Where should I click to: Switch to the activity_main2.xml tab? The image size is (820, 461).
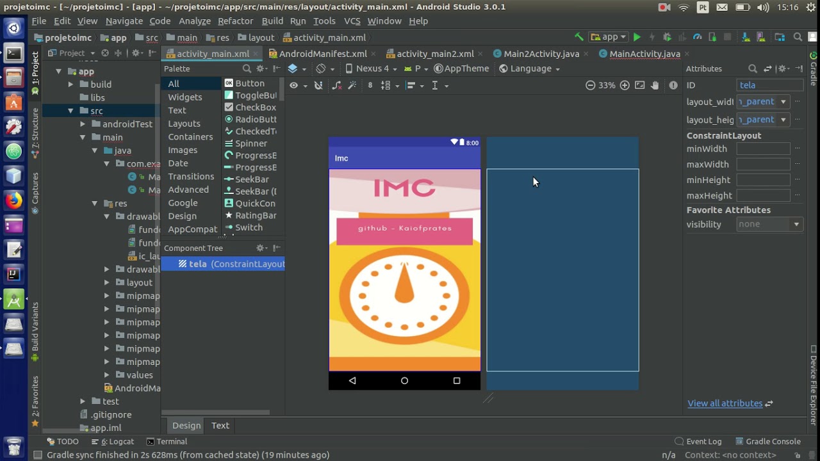coord(435,54)
